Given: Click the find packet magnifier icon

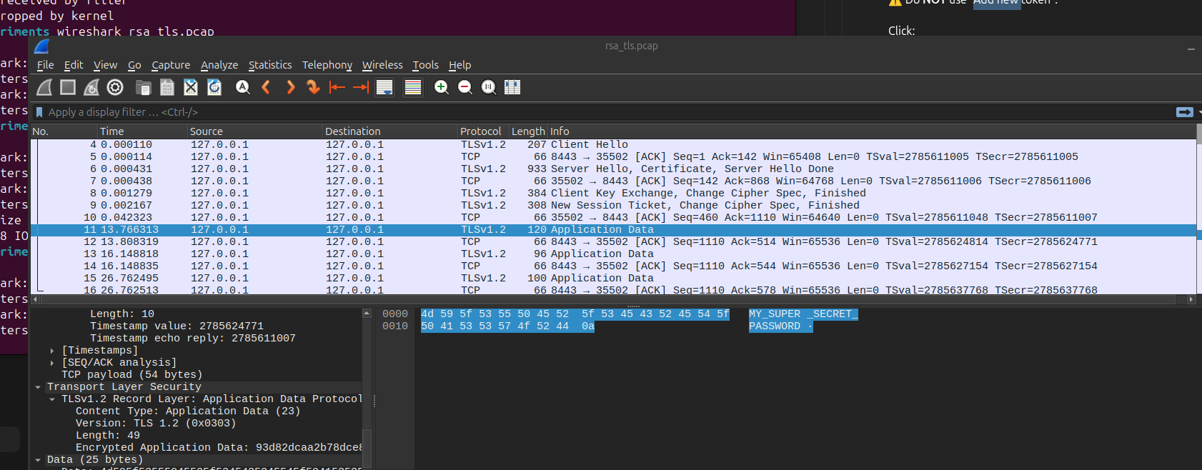Looking at the screenshot, I should coord(243,87).
